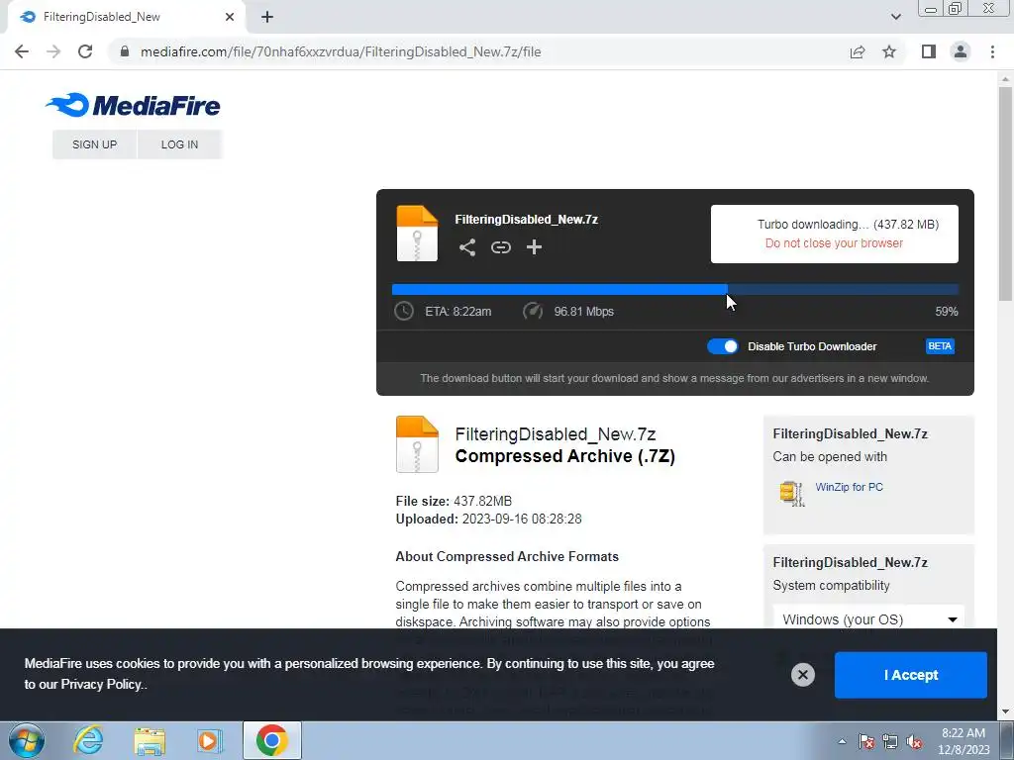Click the Turbo downloading... (437.82 MB) text
Screen dimensions: 1014x760
pos(848,225)
